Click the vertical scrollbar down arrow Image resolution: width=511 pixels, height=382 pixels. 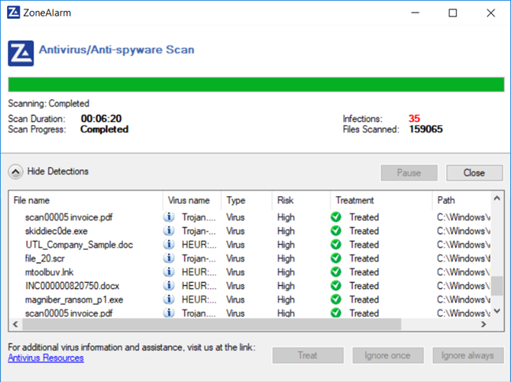point(497,311)
